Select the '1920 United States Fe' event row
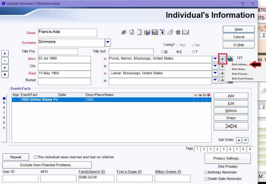 click(111, 100)
